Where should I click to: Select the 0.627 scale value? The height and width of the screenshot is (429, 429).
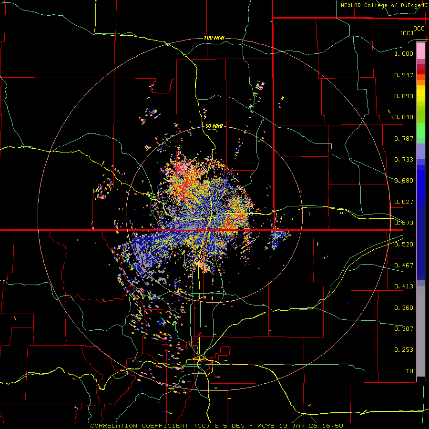pyautogui.click(x=404, y=202)
